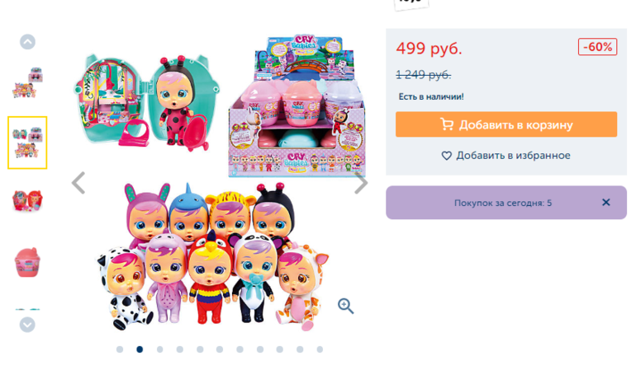
Task: Add the product to cart
Action: click(506, 124)
